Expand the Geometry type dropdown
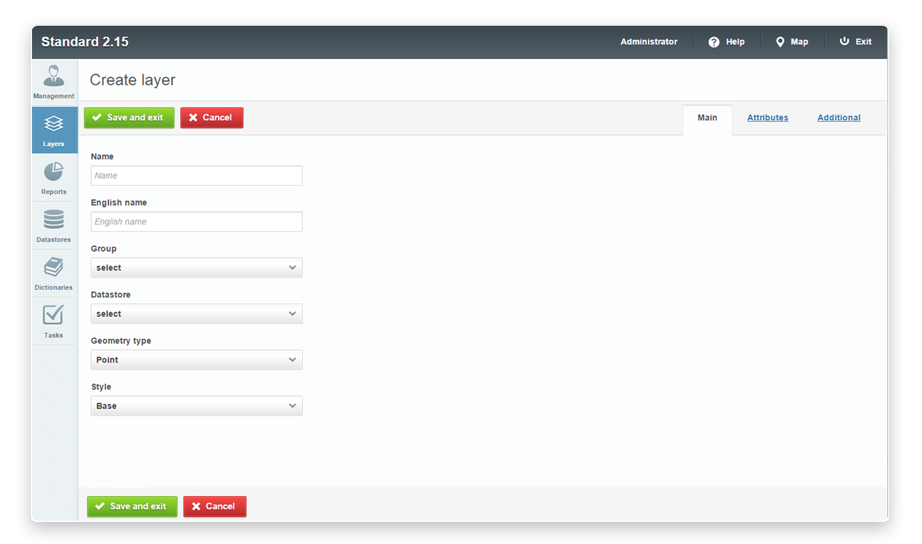The width and height of the screenshot is (922, 544). tap(196, 360)
